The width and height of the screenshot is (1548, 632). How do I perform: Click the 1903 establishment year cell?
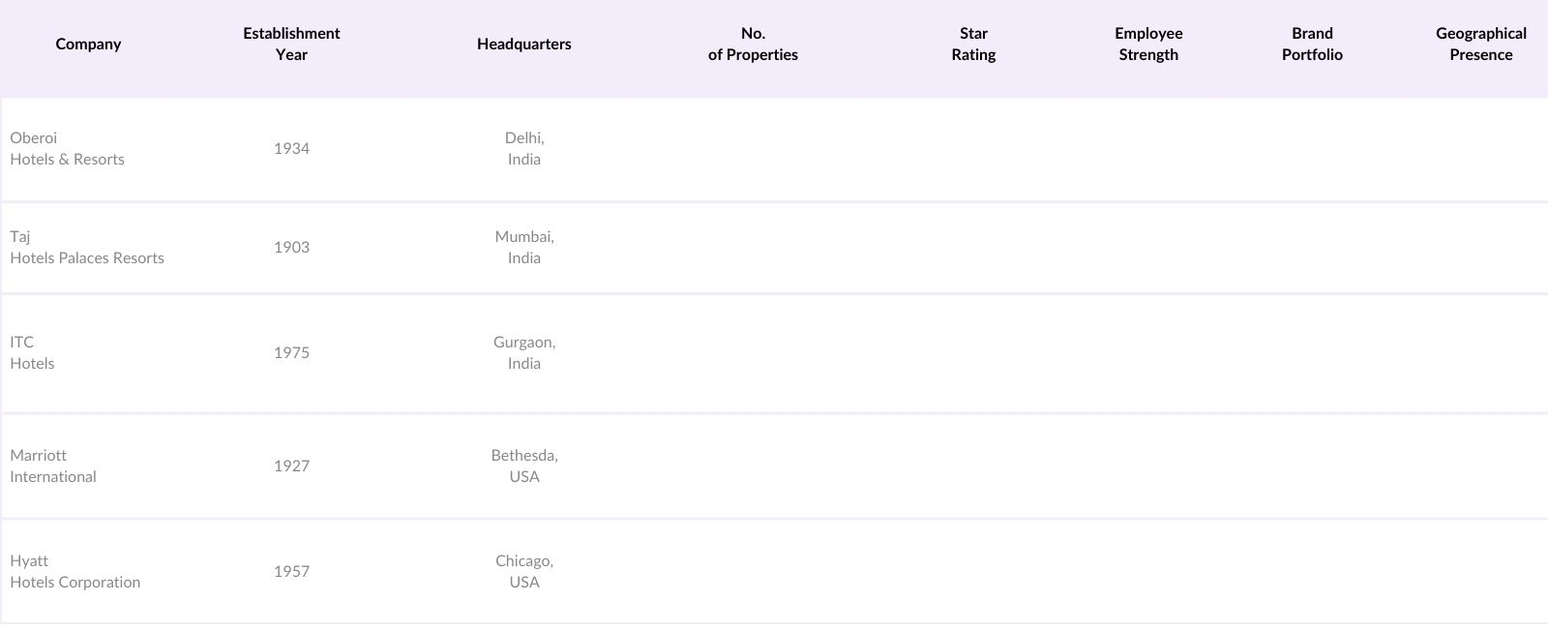[x=291, y=248]
